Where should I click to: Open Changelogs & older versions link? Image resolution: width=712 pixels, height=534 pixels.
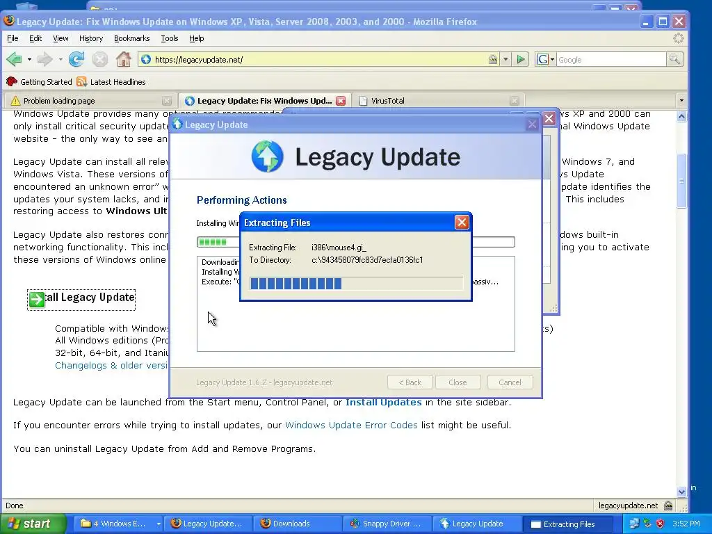click(111, 366)
